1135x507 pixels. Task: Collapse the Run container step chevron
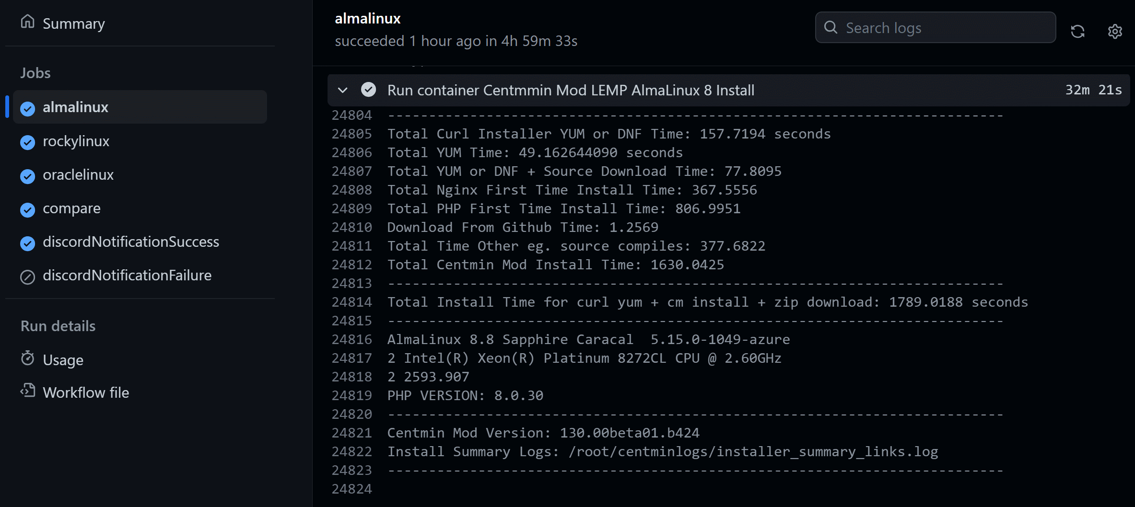coord(342,90)
